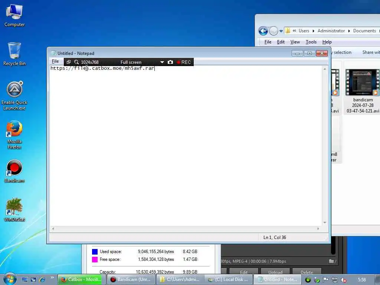The image size is (380, 285).
Task: Click the Bandicam Edit button
Action: tap(243, 272)
